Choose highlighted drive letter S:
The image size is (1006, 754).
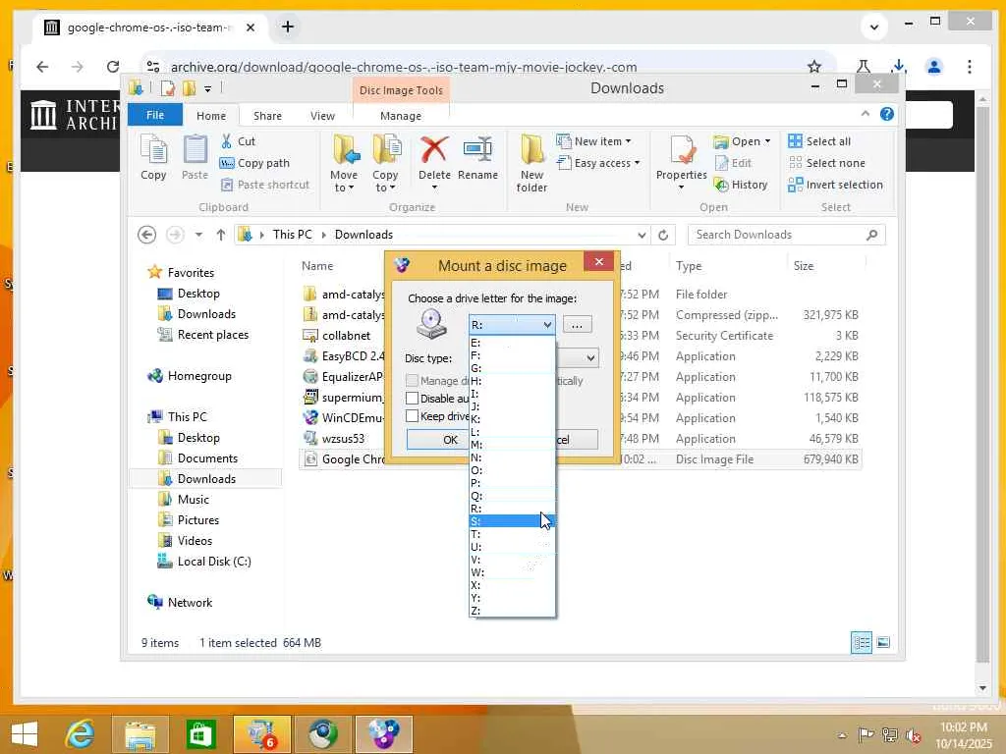(x=512, y=521)
